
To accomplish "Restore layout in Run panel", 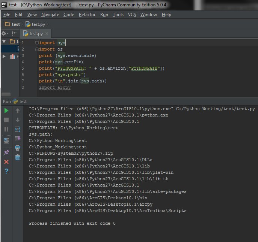I will tap(6, 141).
